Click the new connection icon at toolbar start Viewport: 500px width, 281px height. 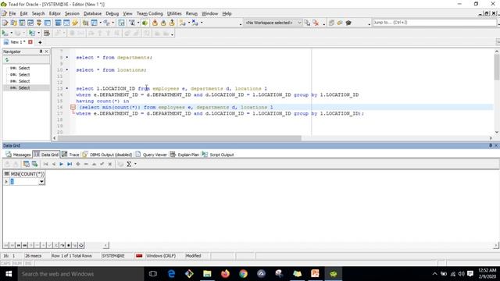click(x=5, y=23)
